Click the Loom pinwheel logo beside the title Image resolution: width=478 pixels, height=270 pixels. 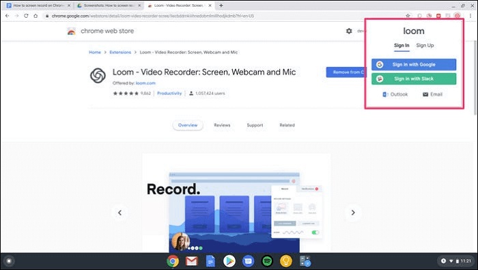[x=98, y=75]
